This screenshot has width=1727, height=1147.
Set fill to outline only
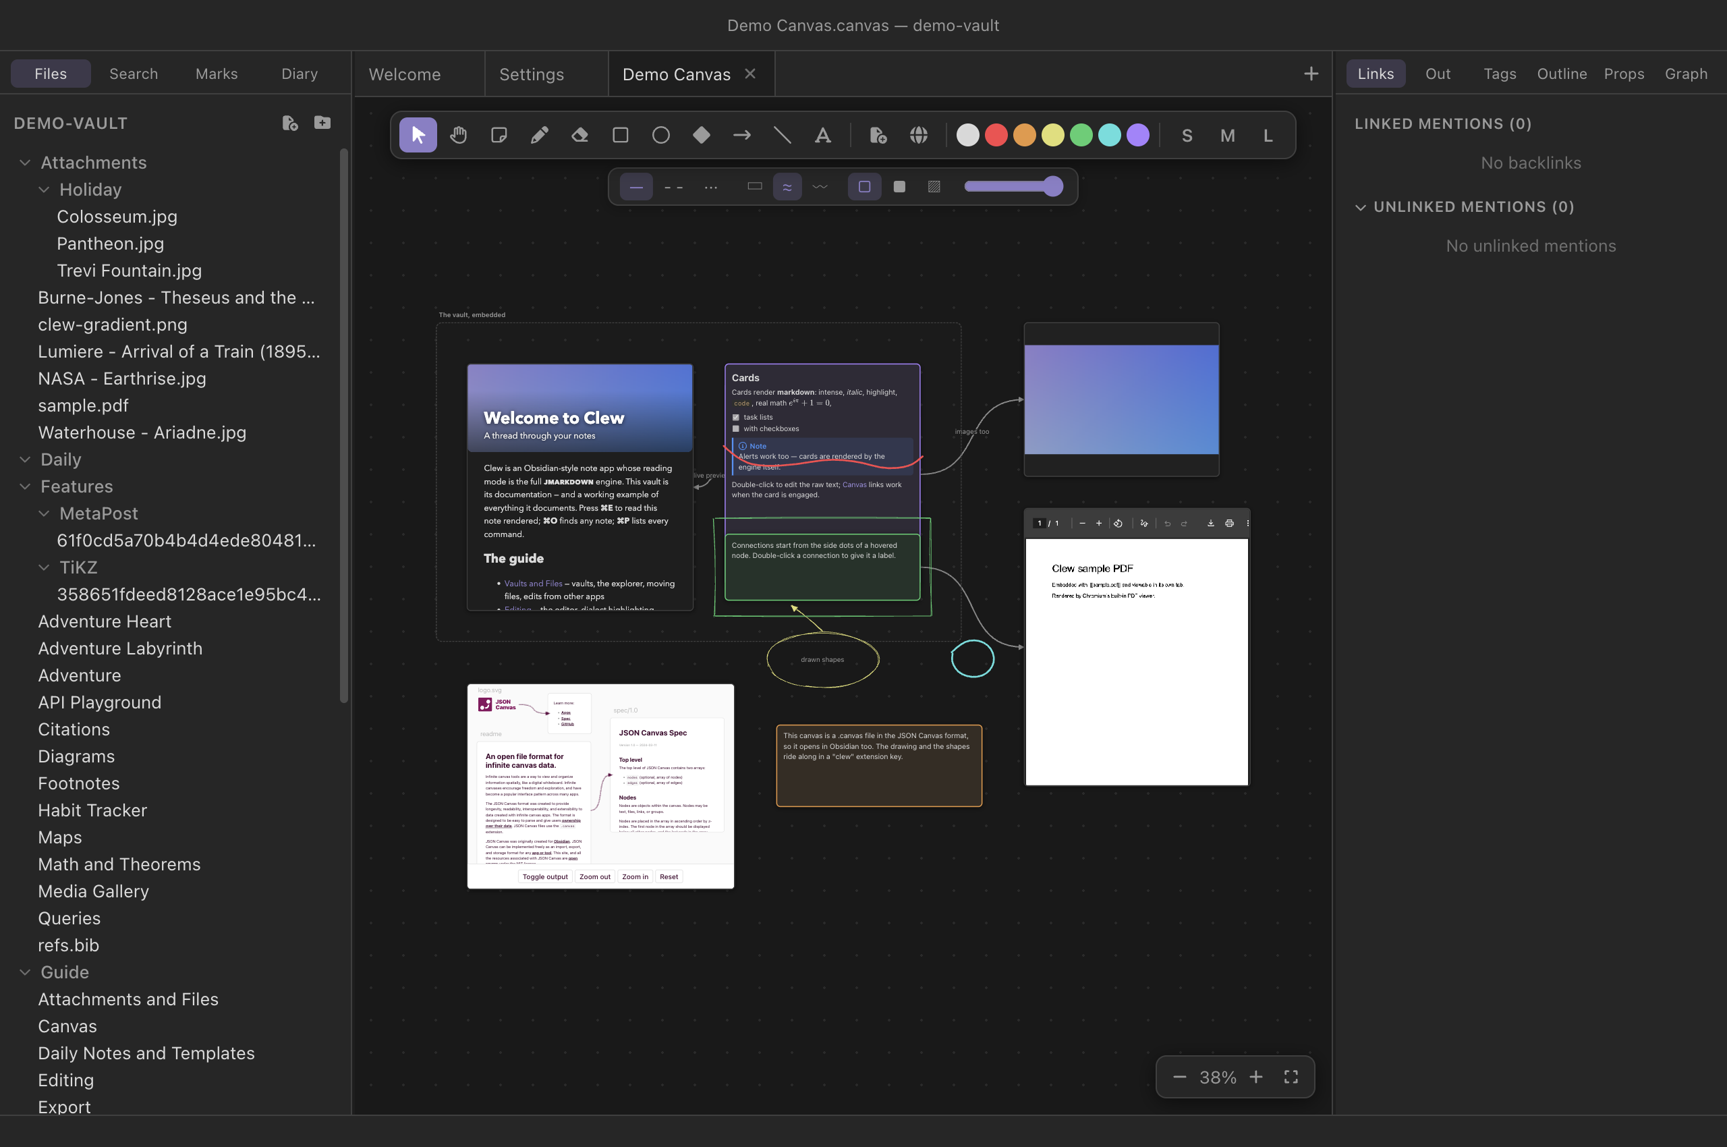[x=864, y=188]
